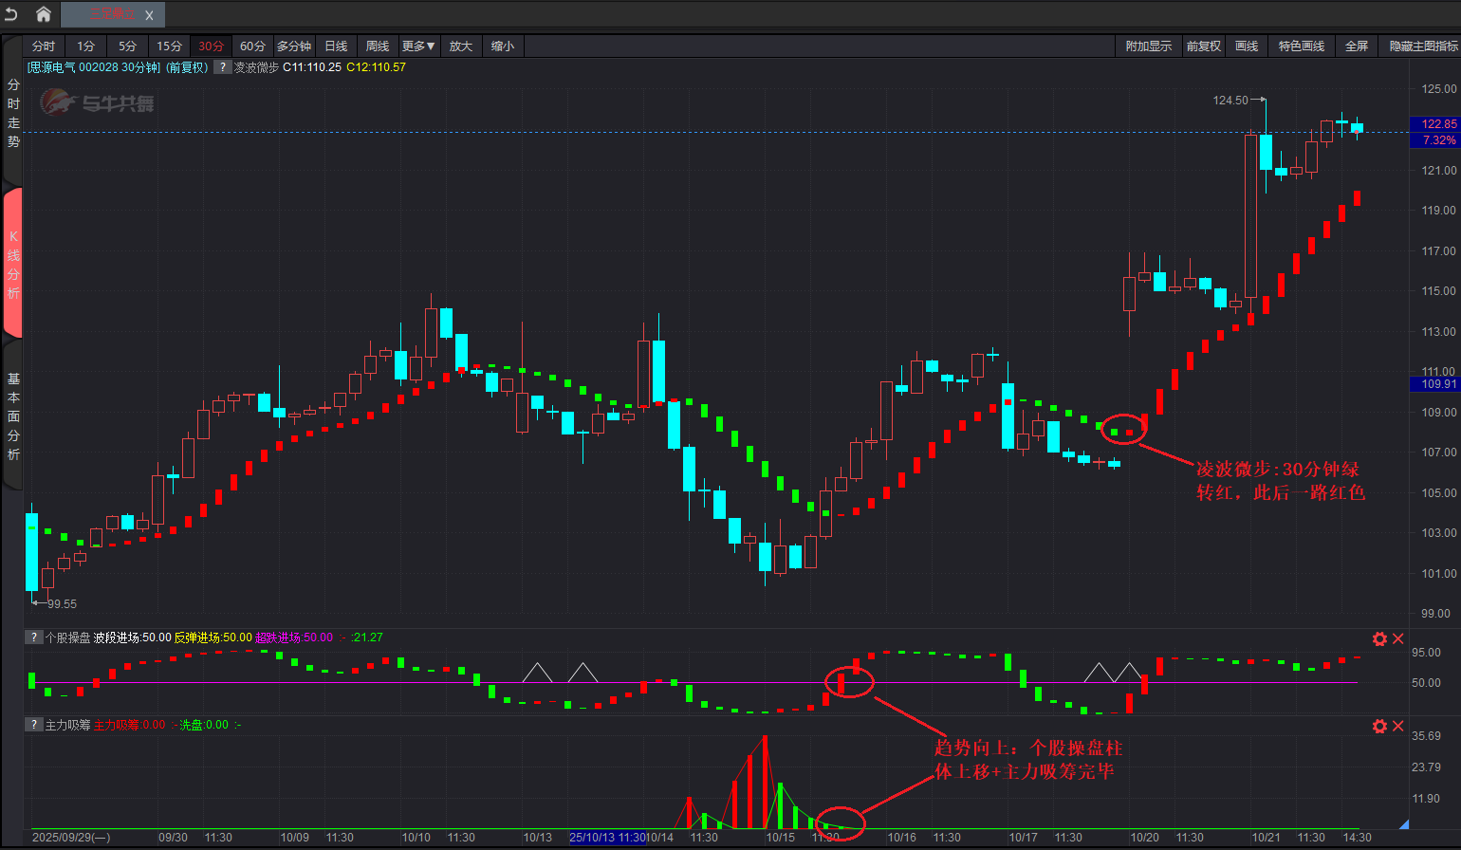Click the 25/10/13 11:30 time axis marker

click(x=607, y=838)
